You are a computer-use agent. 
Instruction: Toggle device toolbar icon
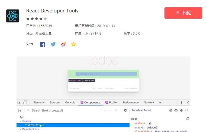pos(25,102)
